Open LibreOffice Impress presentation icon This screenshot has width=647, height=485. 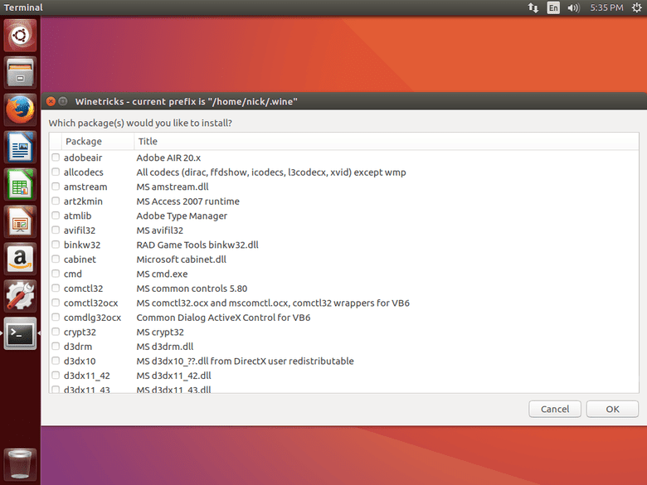pyautogui.click(x=20, y=221)
